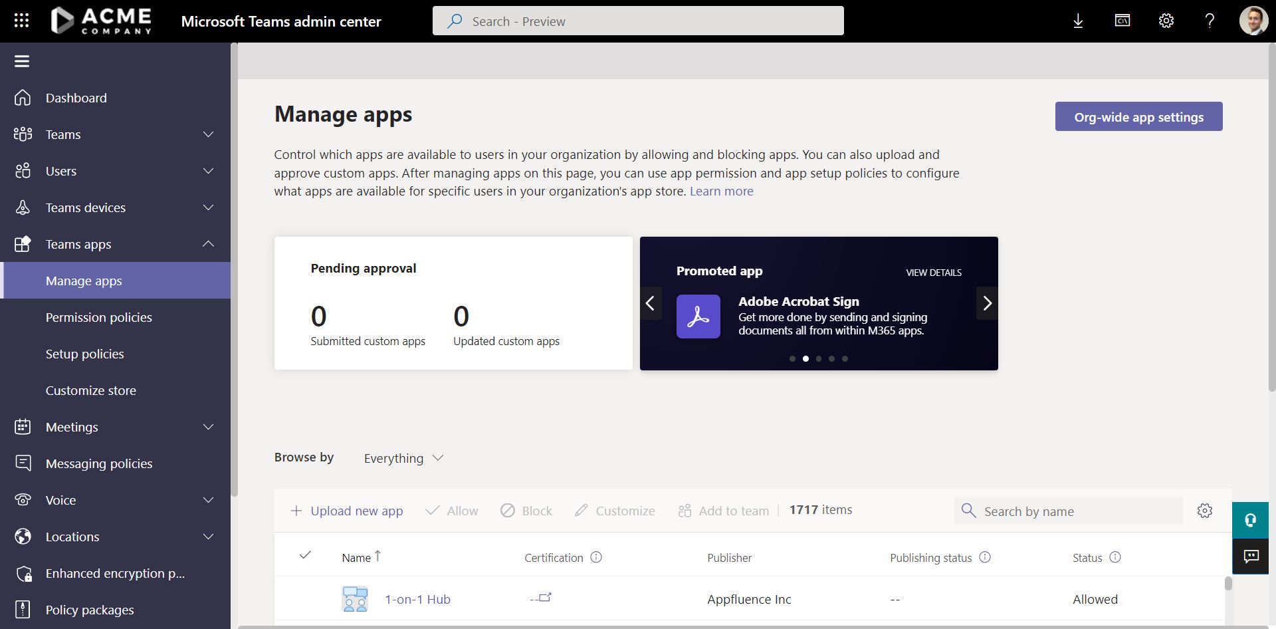Show previous promoted app slide

pos(650,303)
